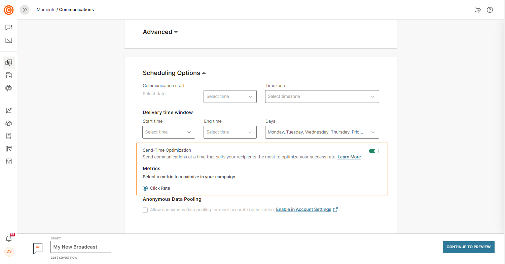Click the Infobip logo icon
The height and width of the screenshot is (264, 505).
(x=9, y=10)
